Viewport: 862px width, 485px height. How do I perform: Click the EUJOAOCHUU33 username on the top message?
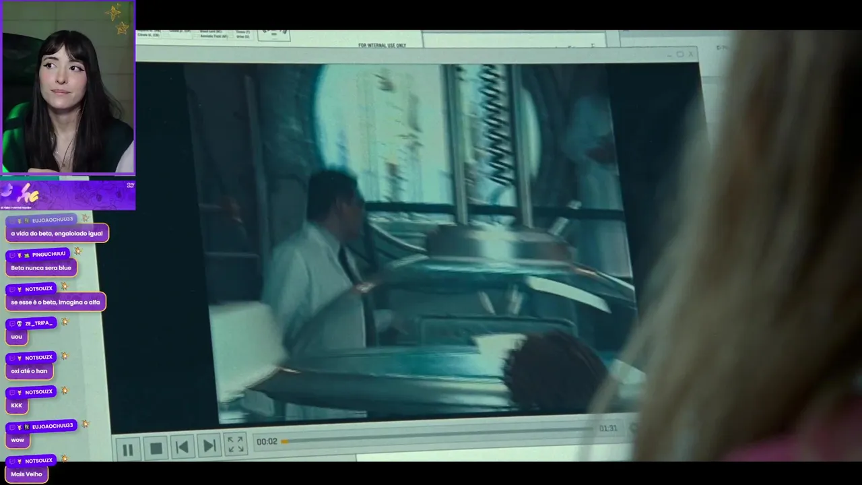pyautogui.click(x=53, y=220)
